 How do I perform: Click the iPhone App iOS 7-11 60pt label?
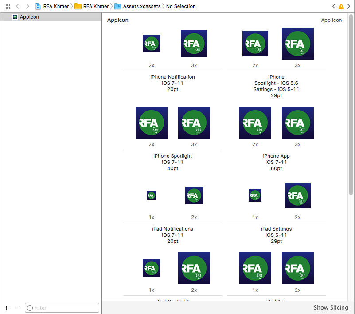tap(276, 162)
